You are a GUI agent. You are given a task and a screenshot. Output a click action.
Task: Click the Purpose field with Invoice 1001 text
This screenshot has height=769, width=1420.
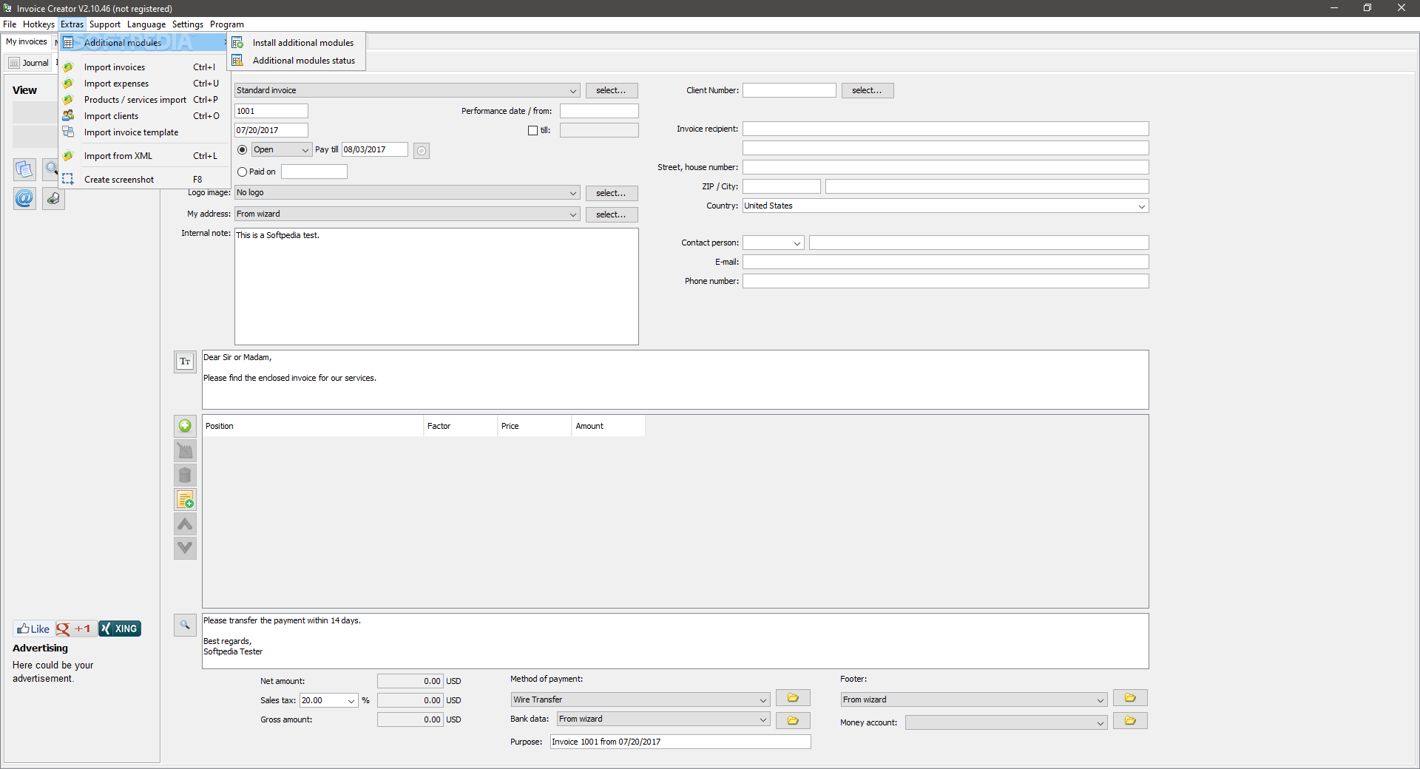pyautogui.click(x=680, y=742)
